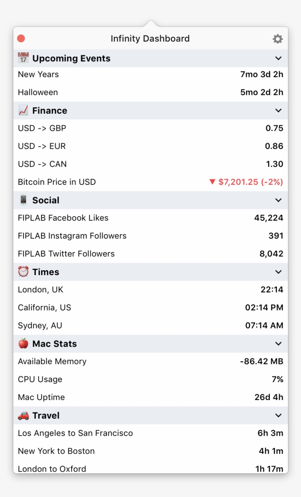The width and height of the screenshot is (301, 497).
Task: Collapse the Upcoming Events section
Action: [279, 58]
